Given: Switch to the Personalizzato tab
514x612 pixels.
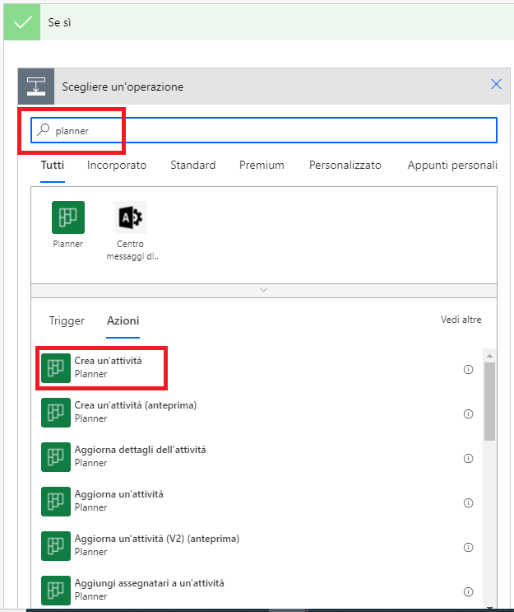Looking at the screenshot, I should pos(345,165).
